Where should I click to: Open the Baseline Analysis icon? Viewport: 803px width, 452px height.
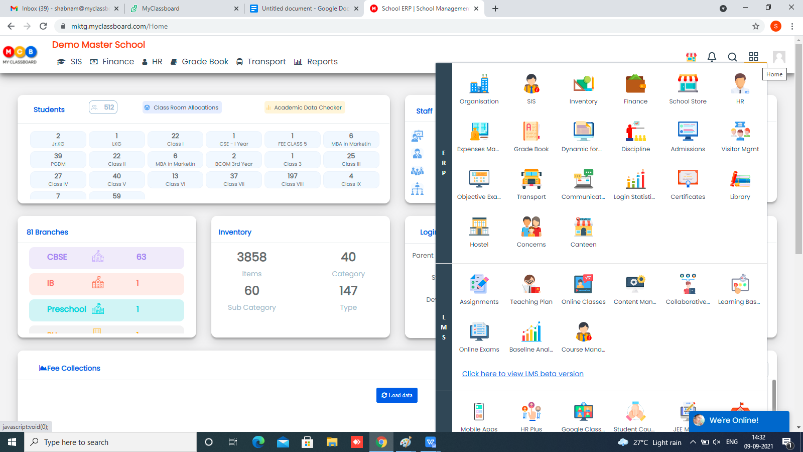[531, 332]
